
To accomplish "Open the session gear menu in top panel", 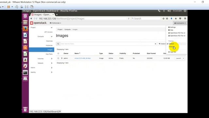I will [x=185, y=11].
